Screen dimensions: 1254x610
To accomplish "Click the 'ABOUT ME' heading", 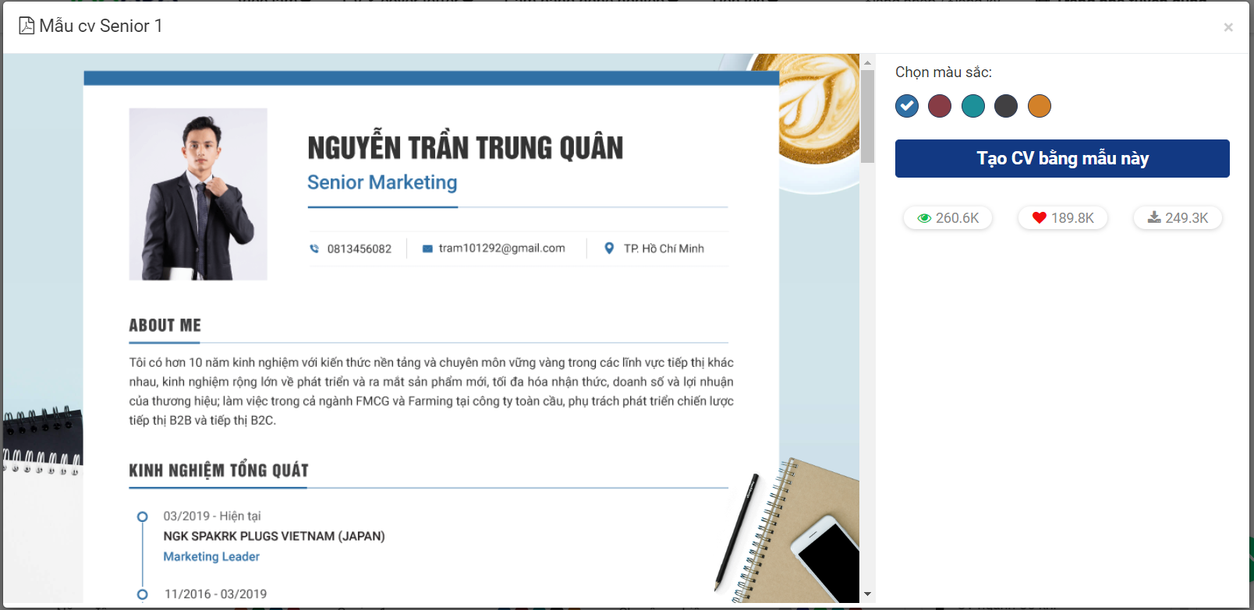I will (x=165, y=325).
